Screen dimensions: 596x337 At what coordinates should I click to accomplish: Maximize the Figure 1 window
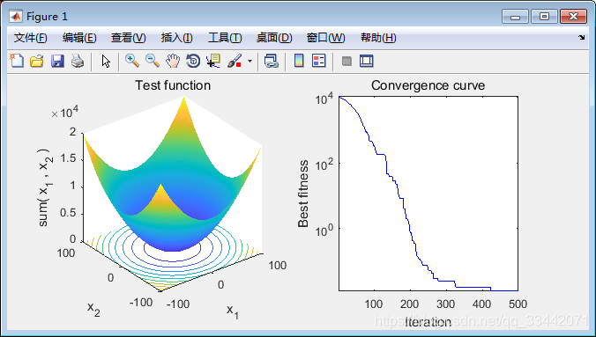point(544,17)
